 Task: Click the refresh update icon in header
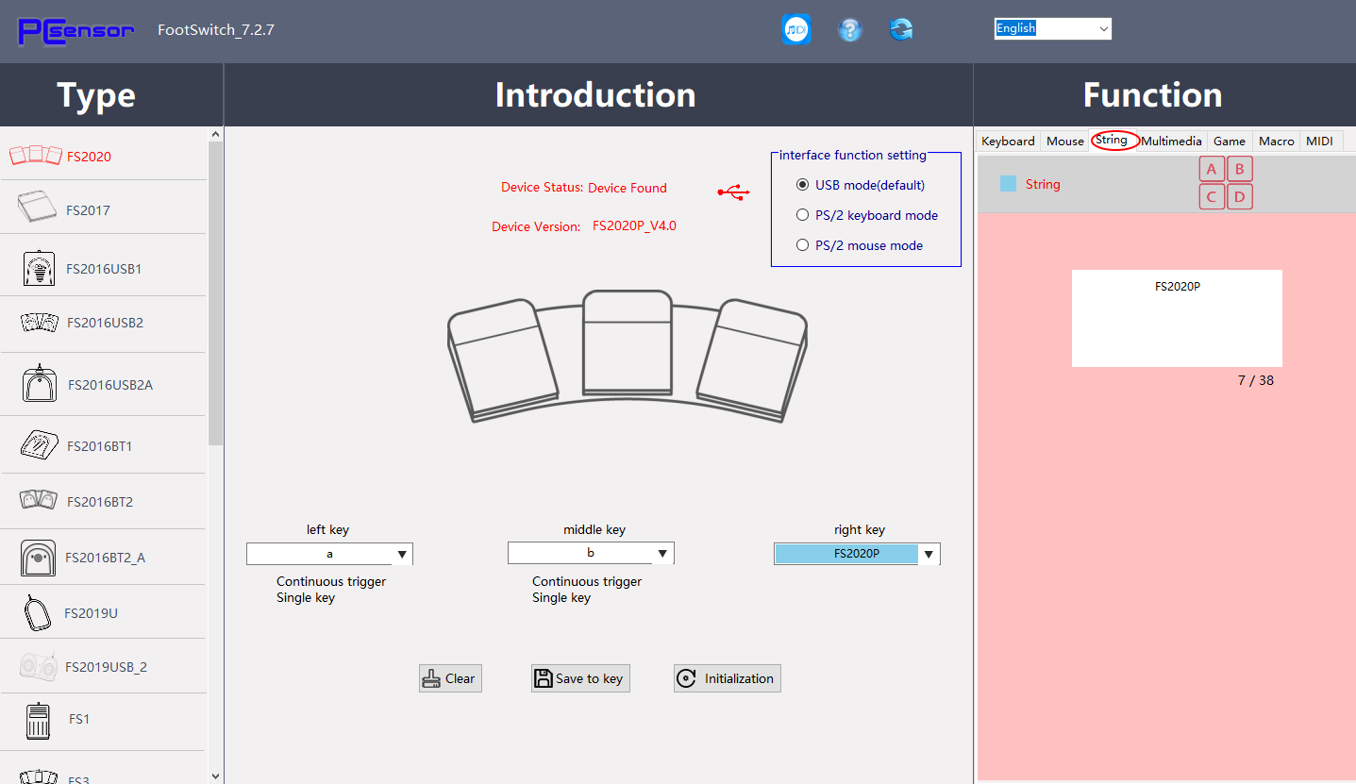pos(901,29)
